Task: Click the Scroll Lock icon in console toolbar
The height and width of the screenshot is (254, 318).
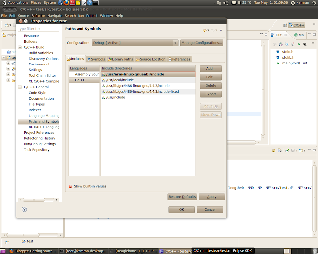Action: click(274, 150)
